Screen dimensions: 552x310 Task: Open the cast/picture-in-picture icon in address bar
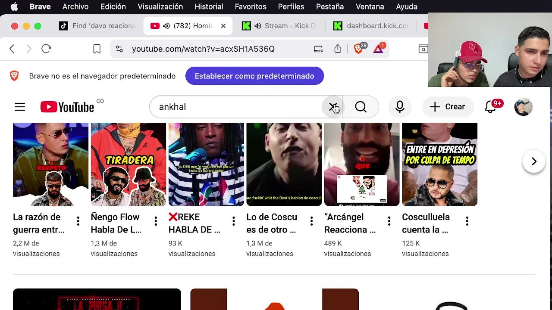[x=318, y=49]
